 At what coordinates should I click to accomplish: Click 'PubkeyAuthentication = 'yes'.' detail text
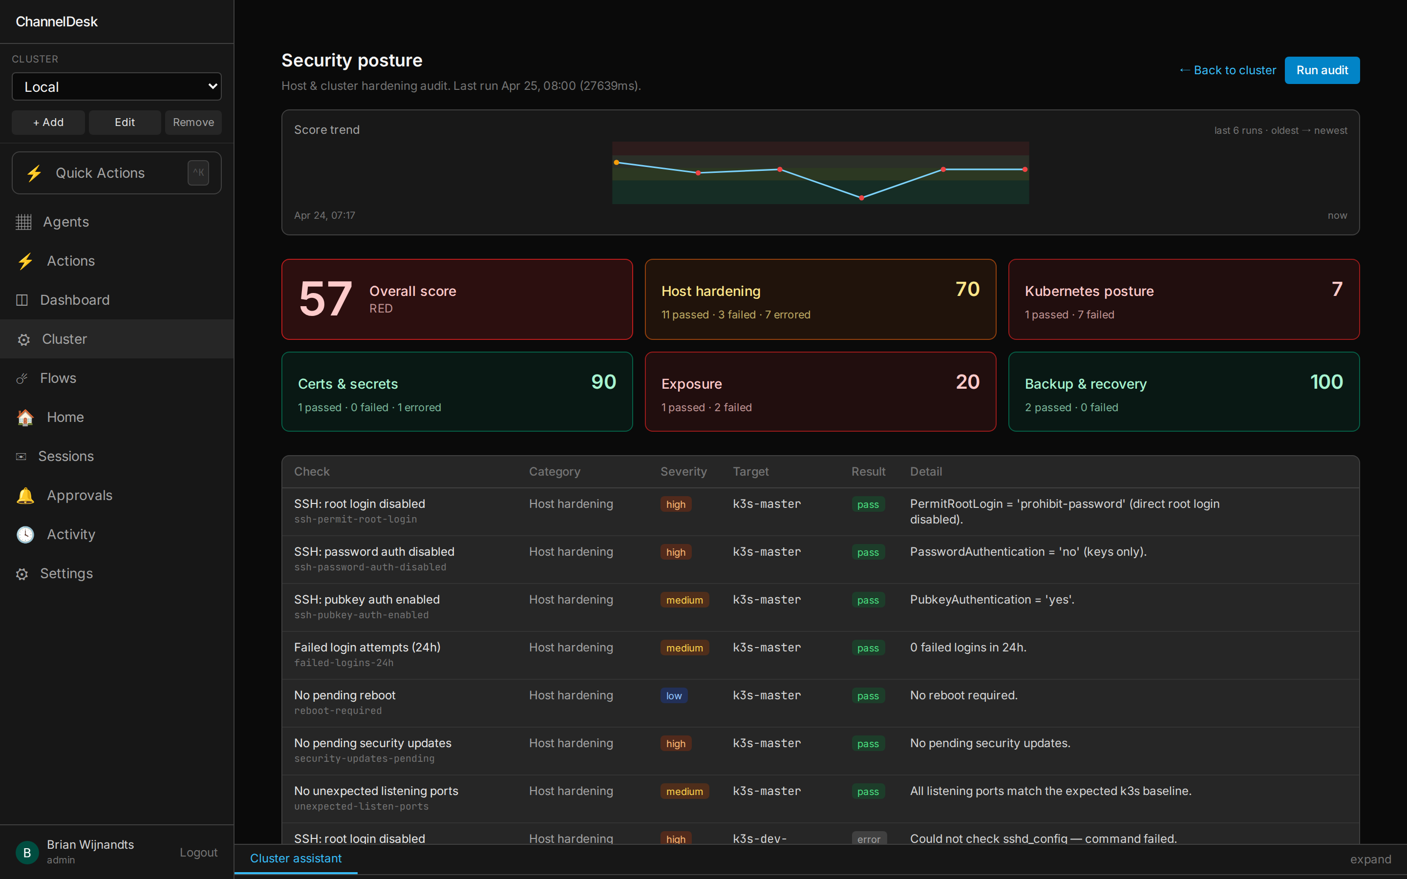pyautogui.click(x=992, y=599)
